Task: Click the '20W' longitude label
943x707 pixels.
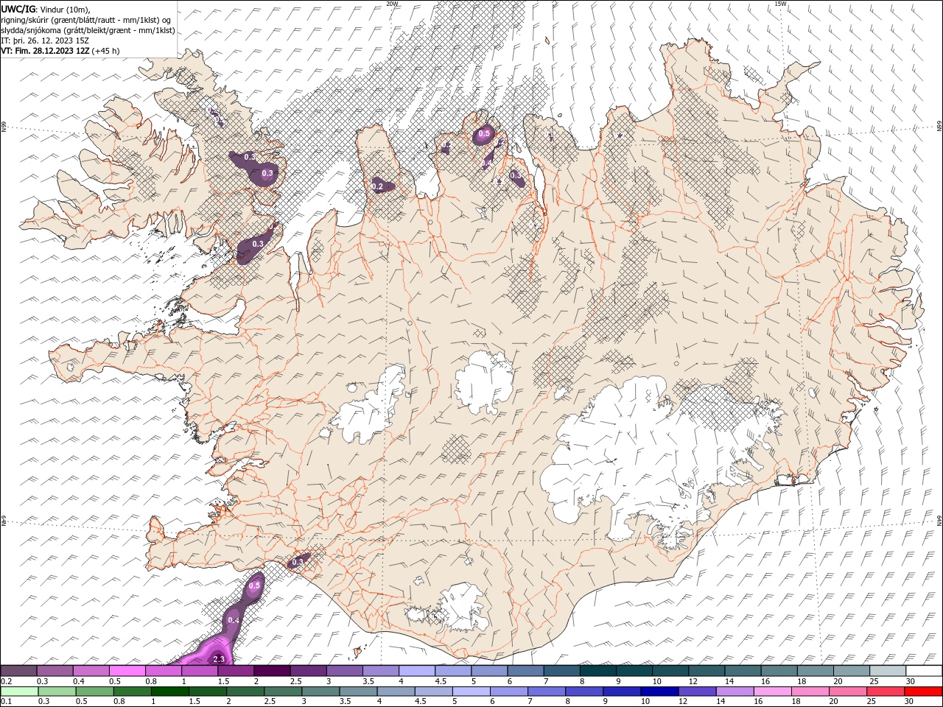Action: click(x=392, y=4)
